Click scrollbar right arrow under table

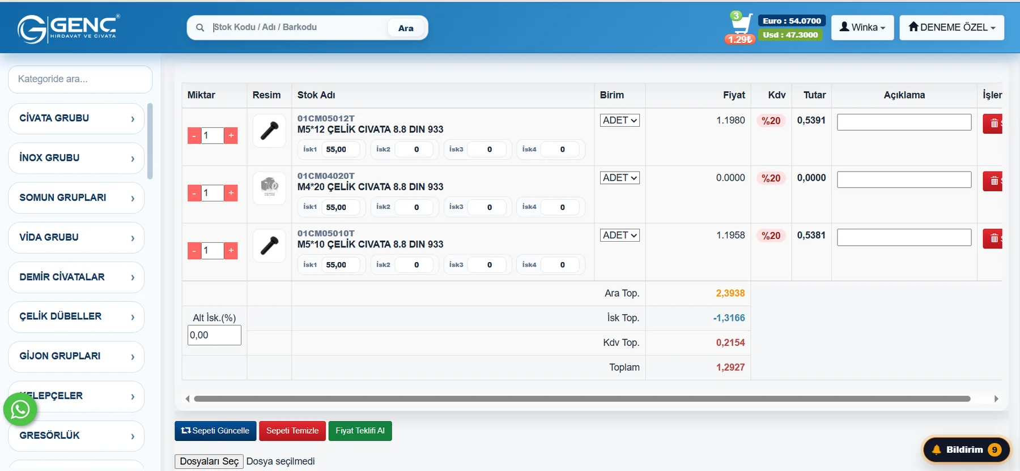click(996, 399)
